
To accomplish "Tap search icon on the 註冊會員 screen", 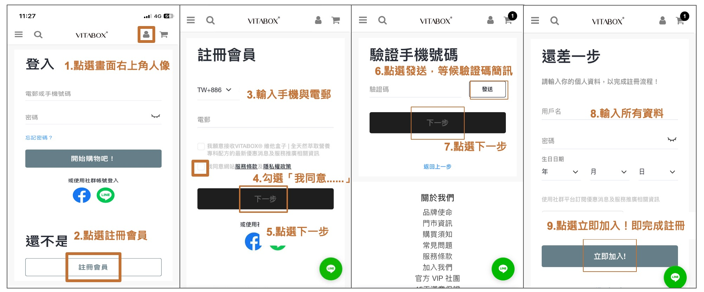I will tap(210, 20).
